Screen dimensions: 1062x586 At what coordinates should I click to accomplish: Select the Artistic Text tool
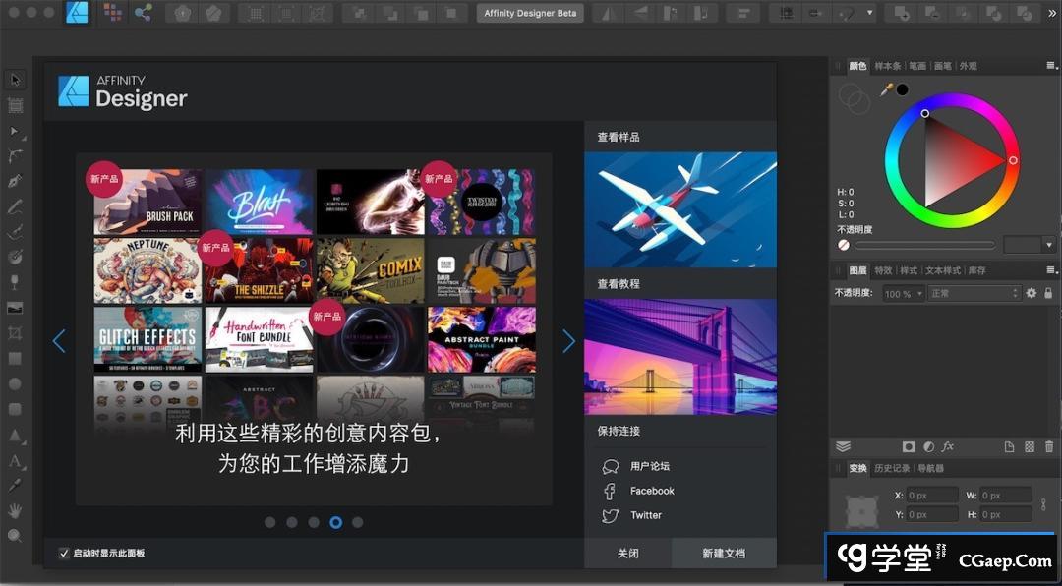pyautogui.click(x=15, y=460)
